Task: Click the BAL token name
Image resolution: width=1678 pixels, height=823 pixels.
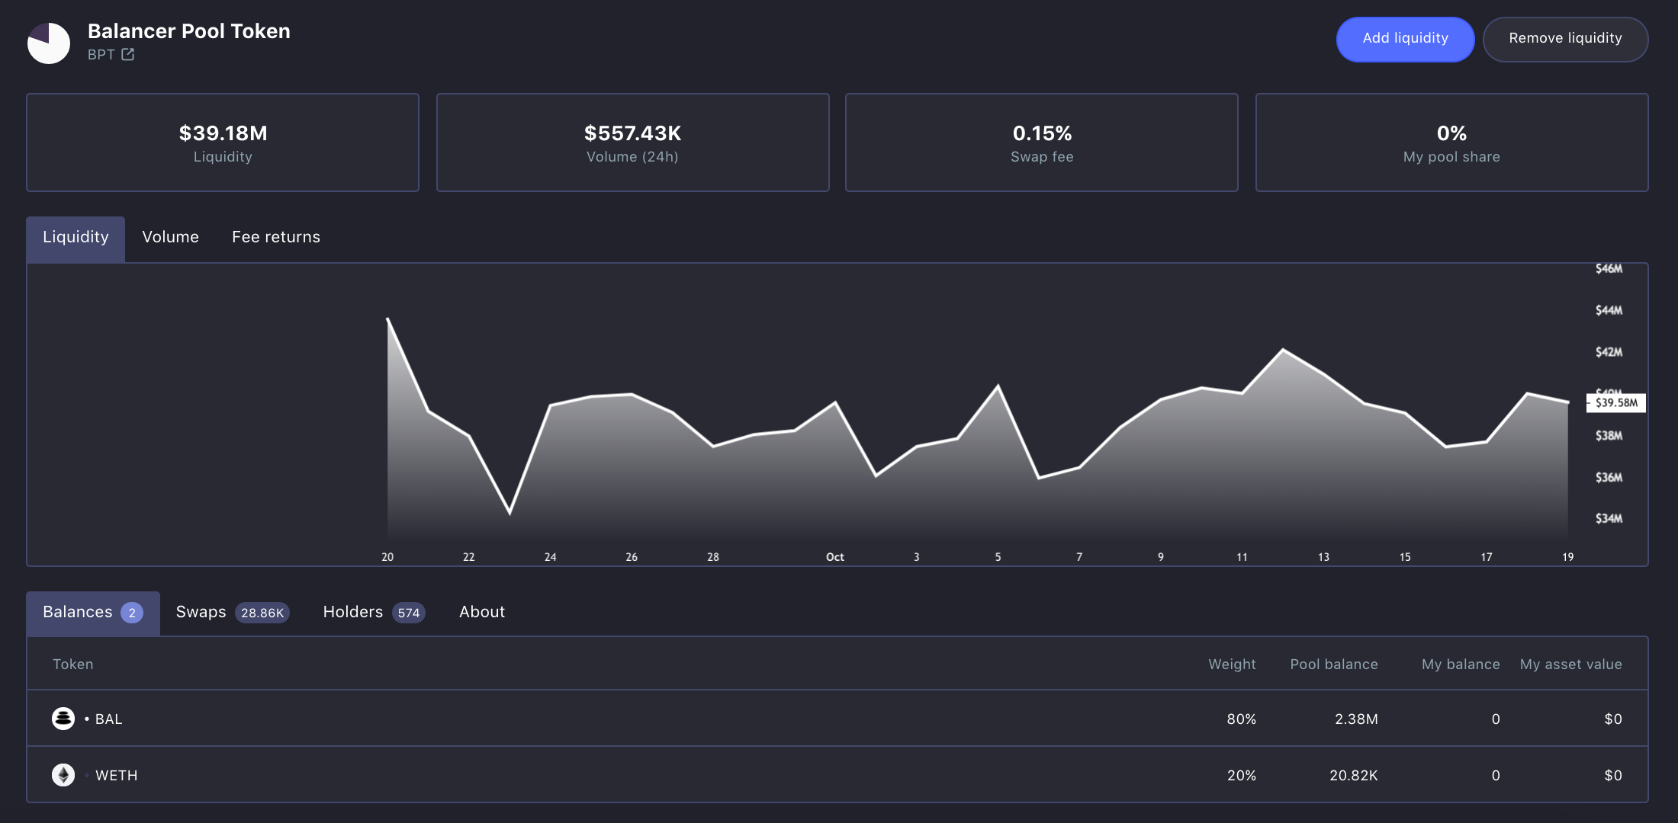Action: (108, 719)
